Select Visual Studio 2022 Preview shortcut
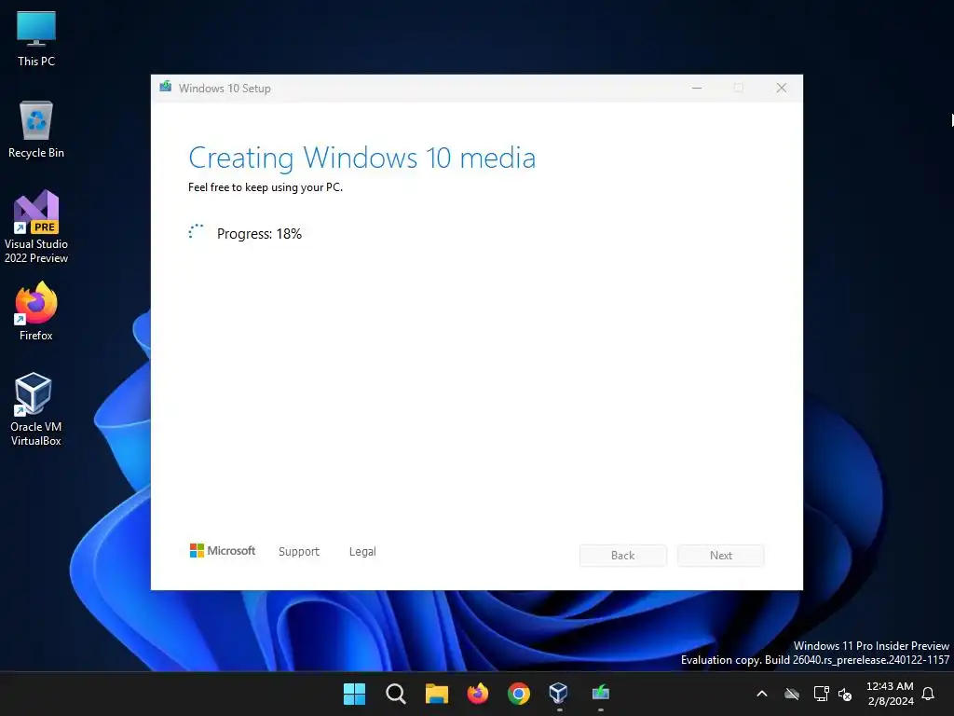954x716 pixels. coord(36,227)
